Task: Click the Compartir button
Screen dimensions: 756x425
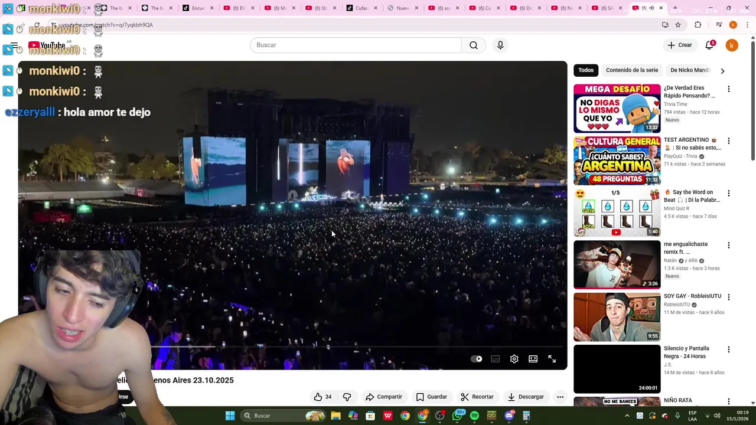Action: coord(384,397)
